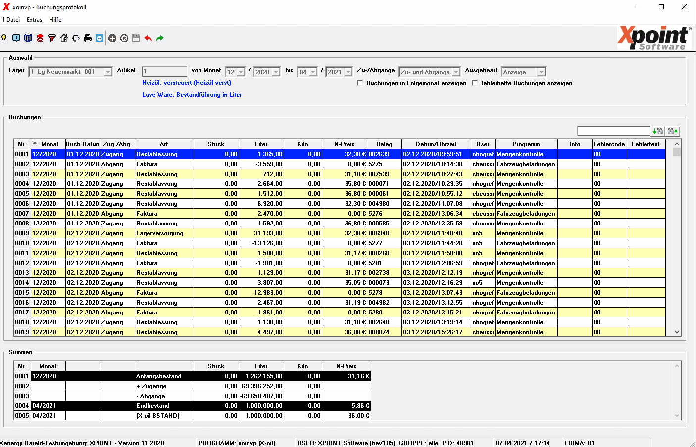696x447 pixels.
Task: Open the info speech-bubble icon
Action: pos(16,38)
